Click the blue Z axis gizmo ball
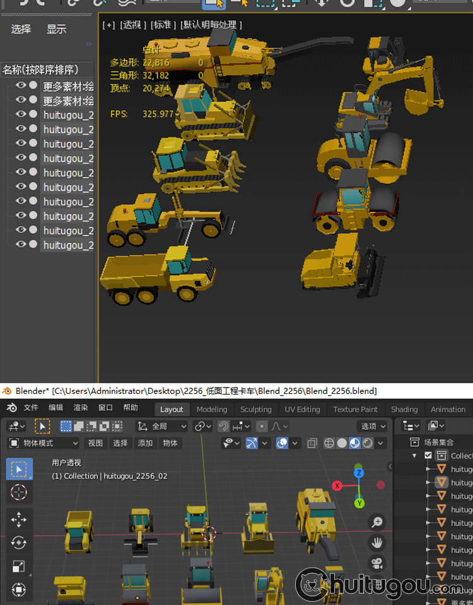The height and width of the screenshot is (605, 473). click(x=358, y=473)
